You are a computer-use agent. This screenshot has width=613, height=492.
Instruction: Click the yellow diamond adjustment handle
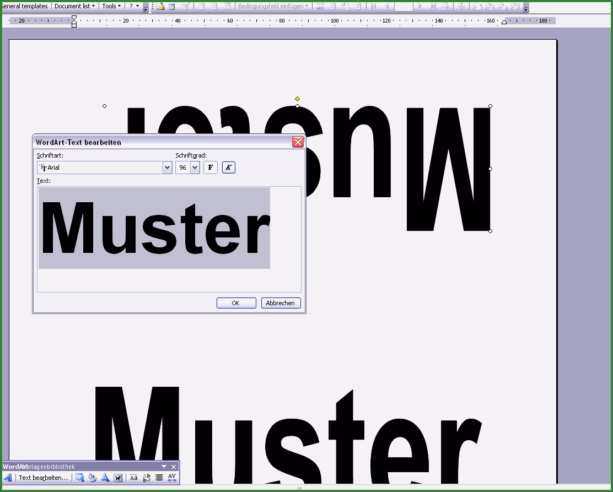[x=297, y=99]
